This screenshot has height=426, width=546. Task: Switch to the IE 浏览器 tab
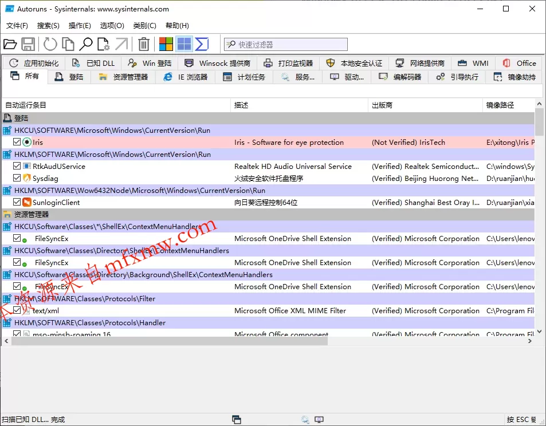tap(186, 77)
